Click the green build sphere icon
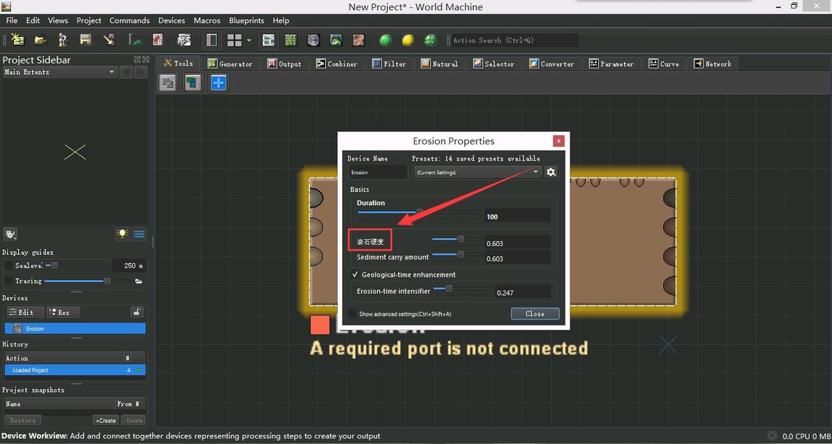The image size is (832, 444). tap(385, 40)
